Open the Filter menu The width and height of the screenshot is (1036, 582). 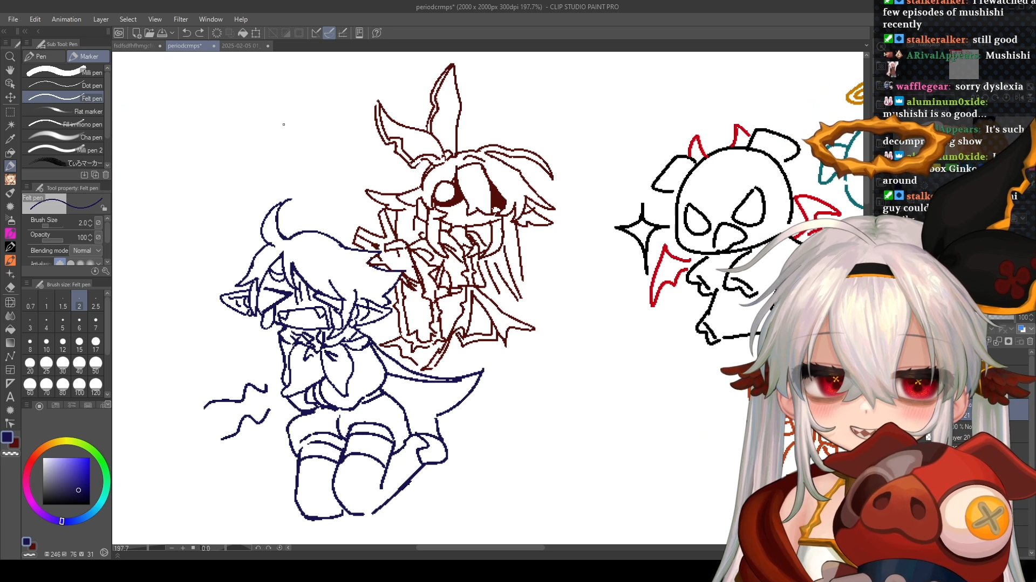[180, 19]
